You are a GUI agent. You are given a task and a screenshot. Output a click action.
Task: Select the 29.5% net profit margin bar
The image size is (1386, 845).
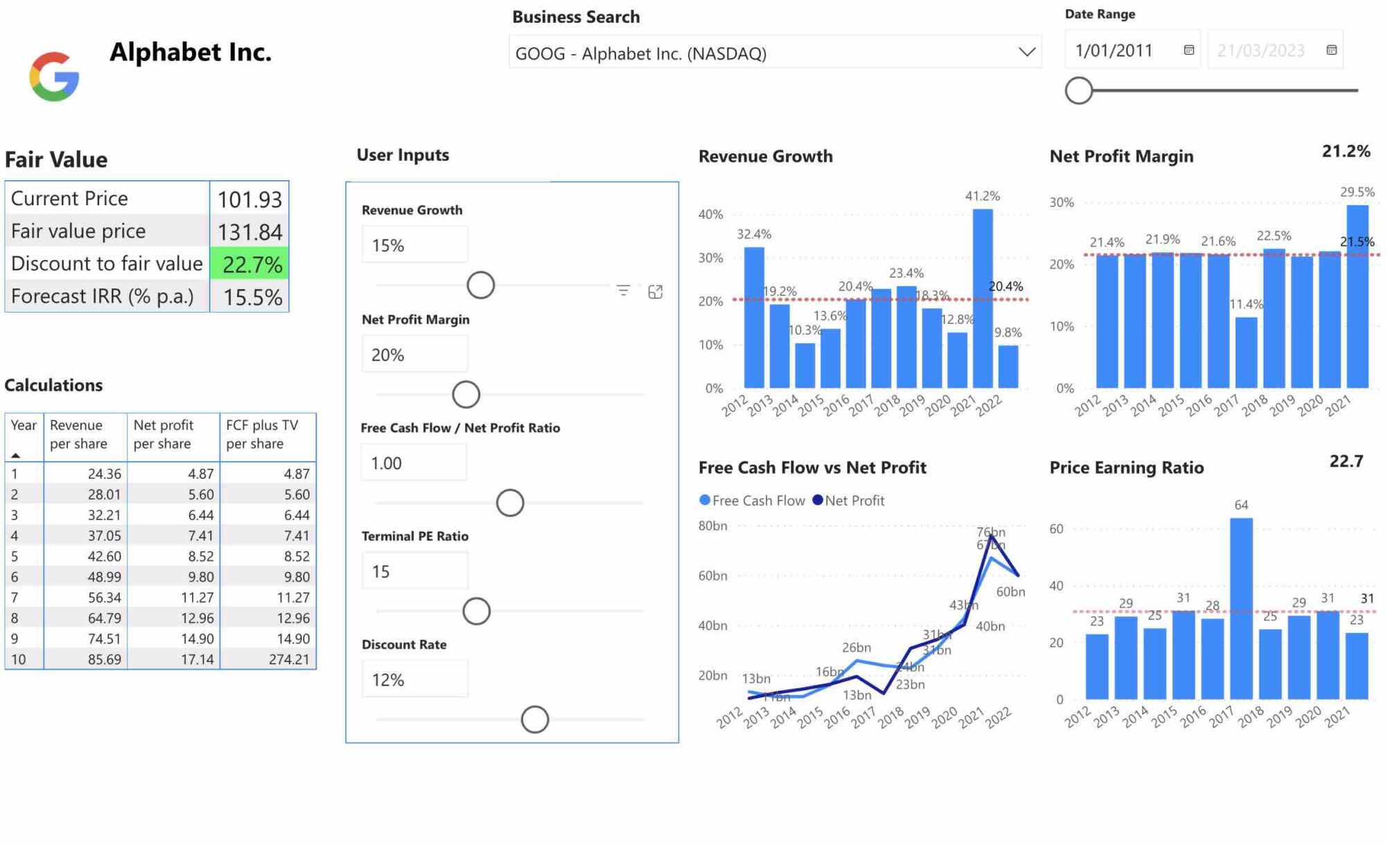(x=1358, y=296)
